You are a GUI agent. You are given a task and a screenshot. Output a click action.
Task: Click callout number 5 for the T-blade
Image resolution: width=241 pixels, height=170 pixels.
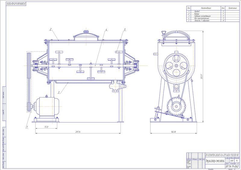[125, 29]
